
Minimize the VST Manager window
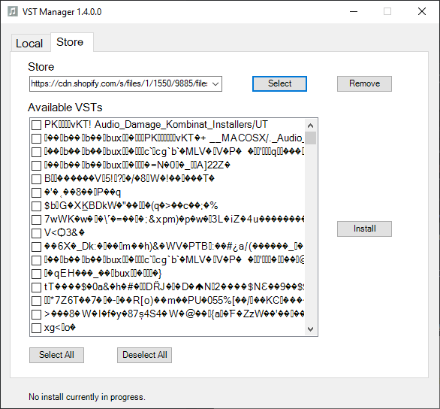pos(354,11)
